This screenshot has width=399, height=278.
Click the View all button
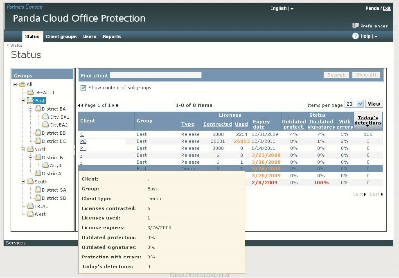[x=366, y=75]
